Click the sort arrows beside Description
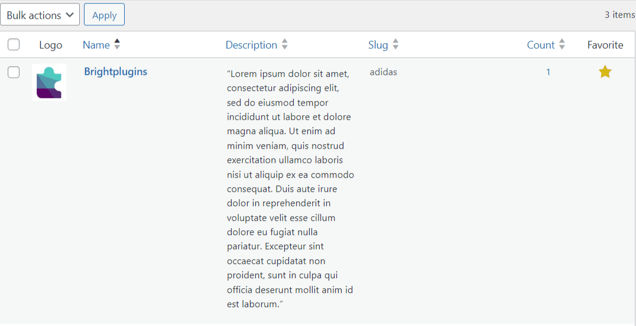Screen dimensions: 636x326 (285, 44)
